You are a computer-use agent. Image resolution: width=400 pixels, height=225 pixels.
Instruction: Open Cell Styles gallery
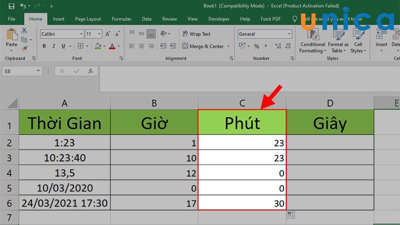(x=358, y=41)
